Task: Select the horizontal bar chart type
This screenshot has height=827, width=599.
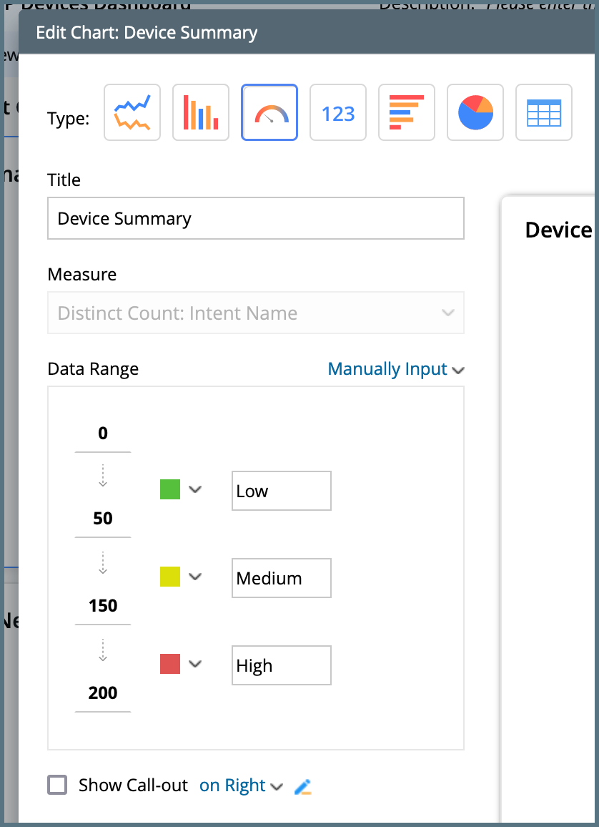Action: pyautogui.click(x=407, y=112)
